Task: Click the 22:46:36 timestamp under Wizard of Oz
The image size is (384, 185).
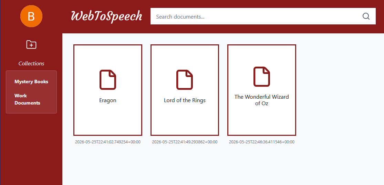Action: point(261,142)
